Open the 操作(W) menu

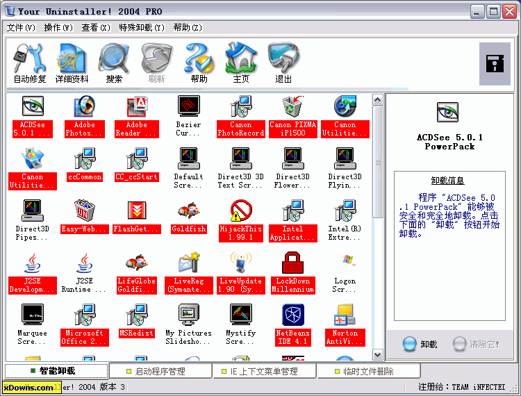pos(58,28)
